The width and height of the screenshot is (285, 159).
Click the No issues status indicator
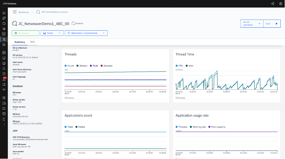tap(25, 33)
